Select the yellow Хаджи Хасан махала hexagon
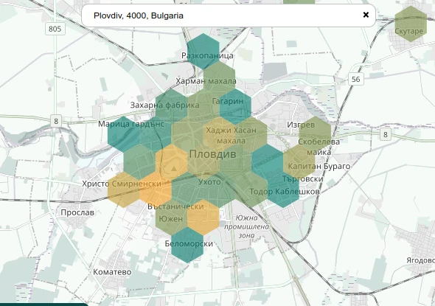 click(x=219, y=134)
